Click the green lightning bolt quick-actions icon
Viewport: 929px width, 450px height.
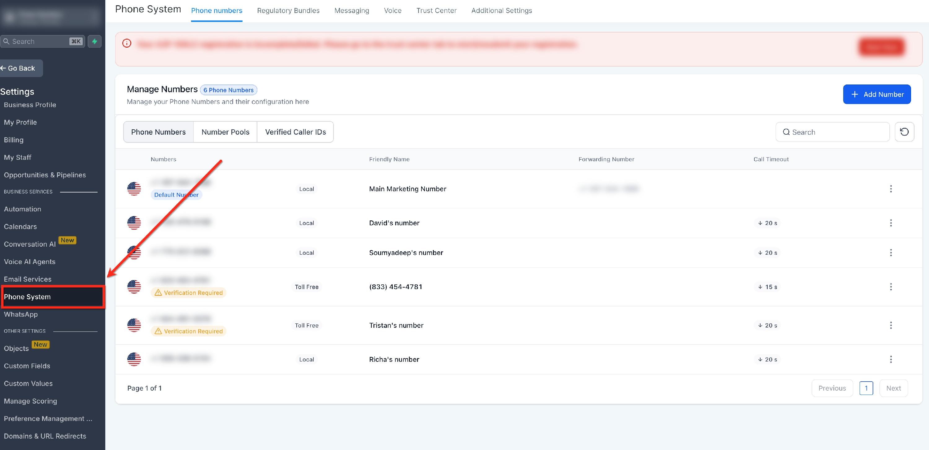click(x=94, y=41)
